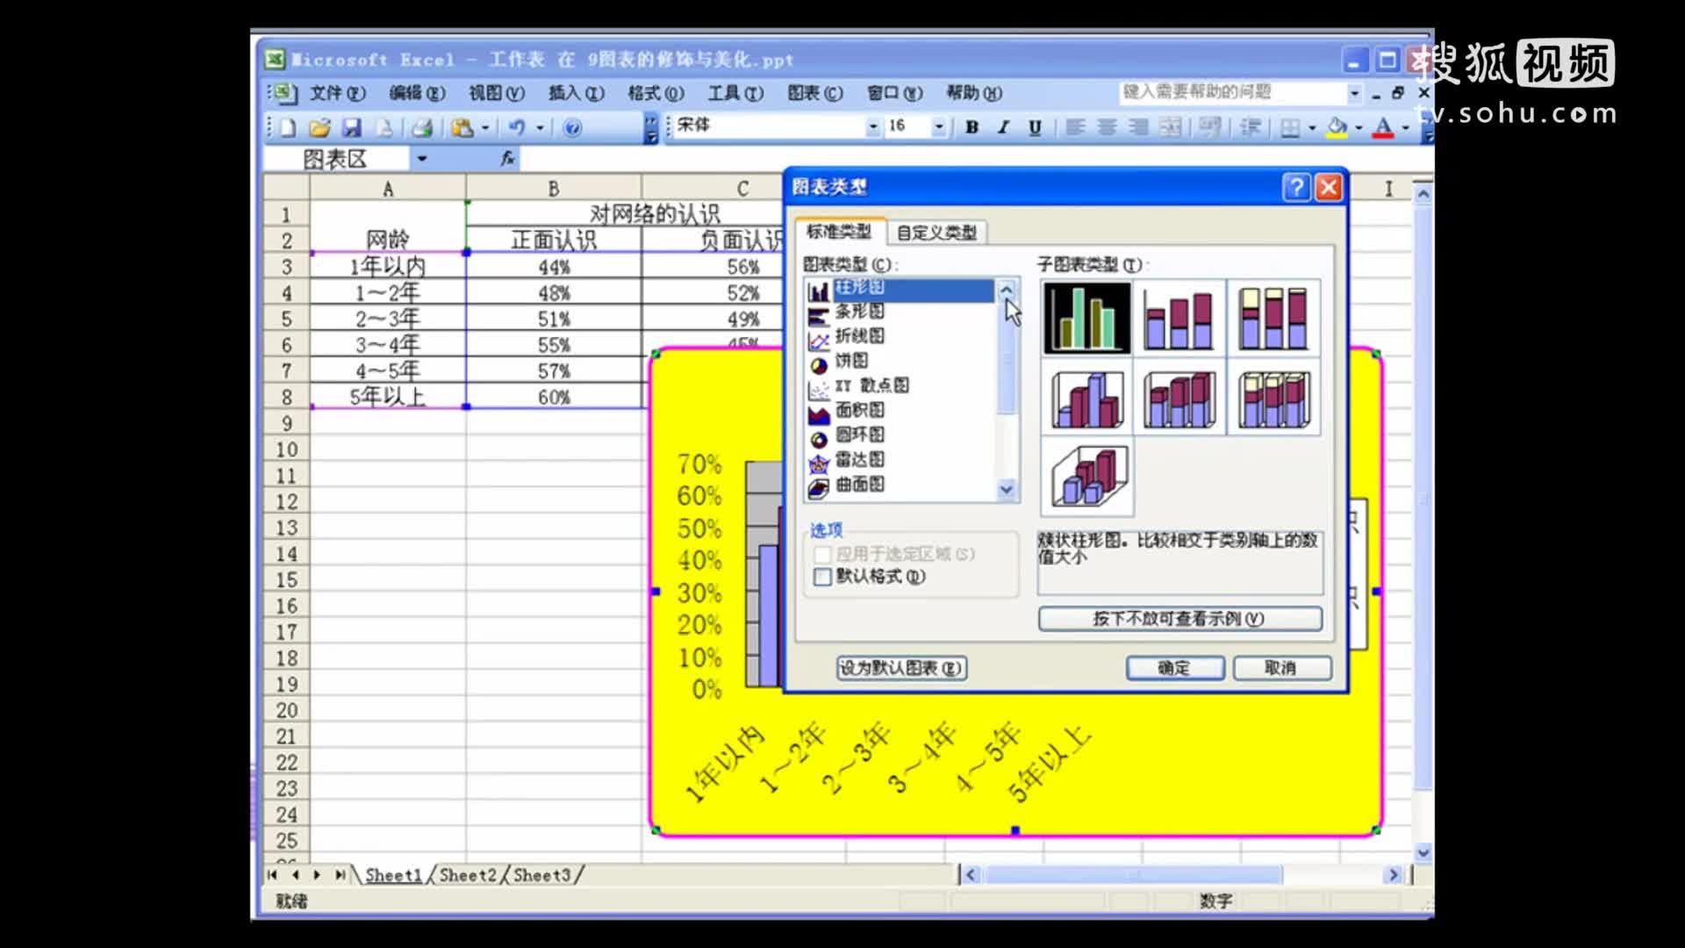Choose the 100% stacked column subtype
This screenshot has height=948, width=1685.
[x=1273, y=319]
